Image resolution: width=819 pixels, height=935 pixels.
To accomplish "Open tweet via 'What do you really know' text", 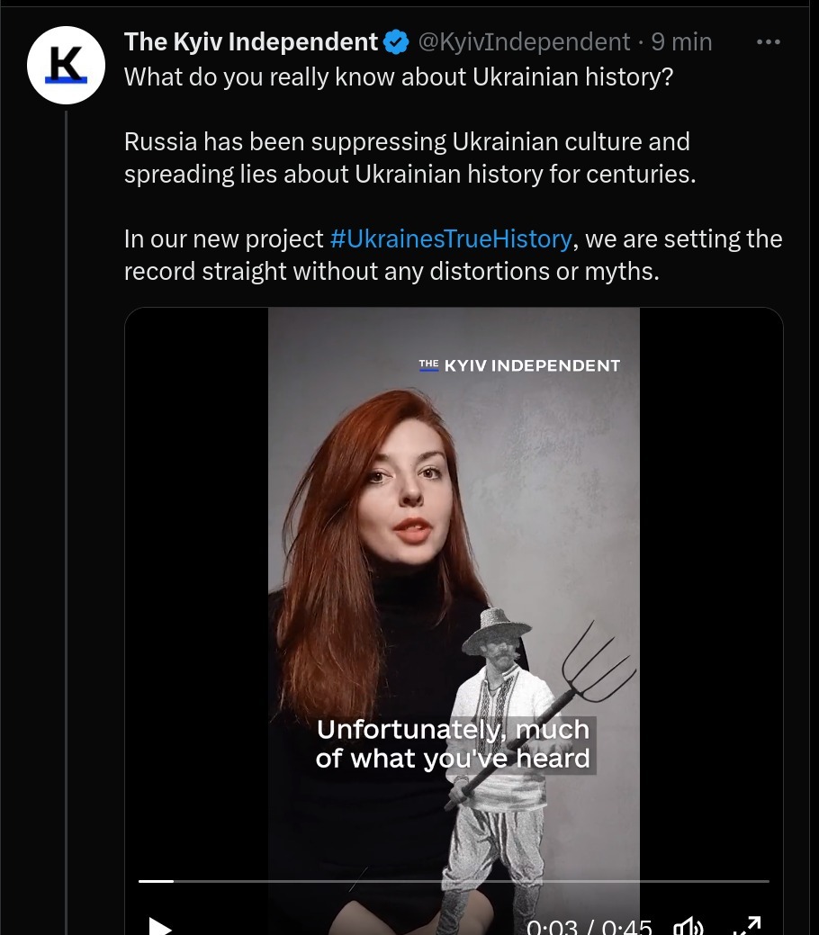I will pyautogui.click(x=399, y=76).
